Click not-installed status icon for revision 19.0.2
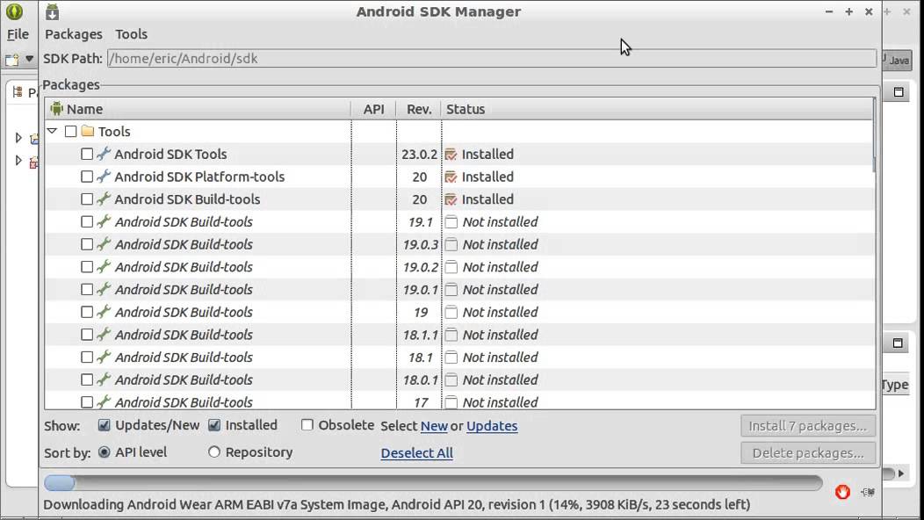The height and width of the screenshot is (520, 924). pyautogui.click(x=451, y=266)
